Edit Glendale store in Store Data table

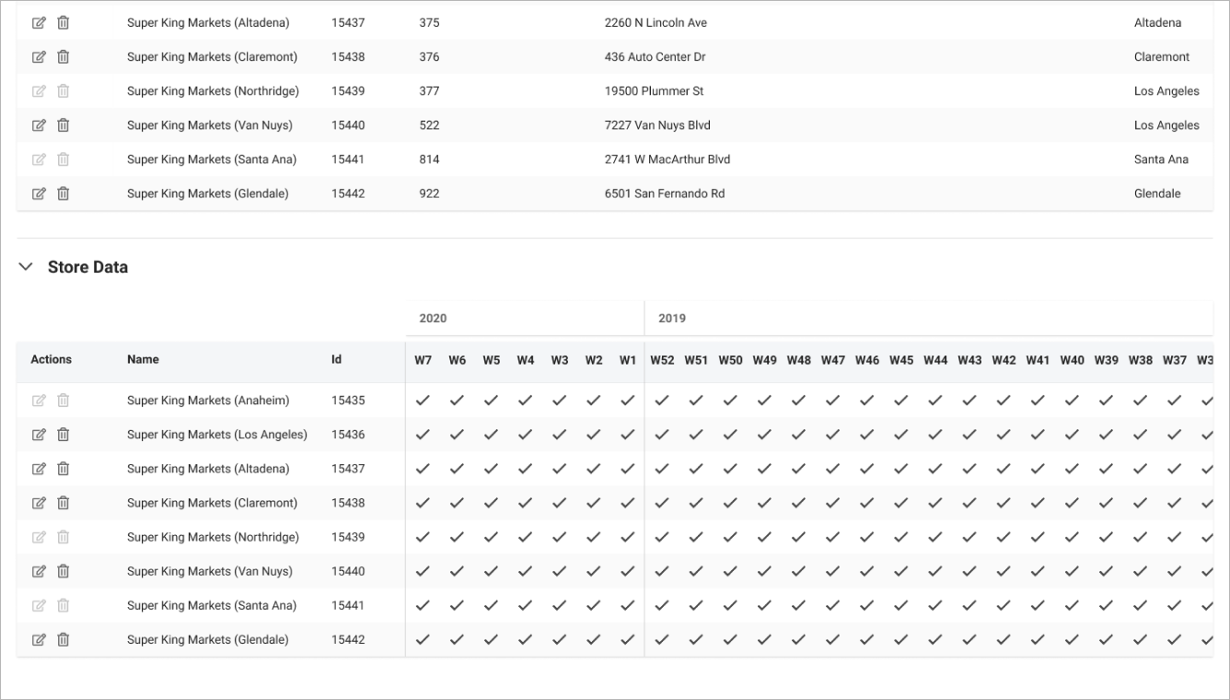39,639
